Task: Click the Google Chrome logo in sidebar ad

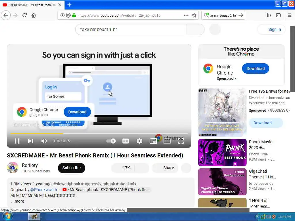Action: pos(208,68)
